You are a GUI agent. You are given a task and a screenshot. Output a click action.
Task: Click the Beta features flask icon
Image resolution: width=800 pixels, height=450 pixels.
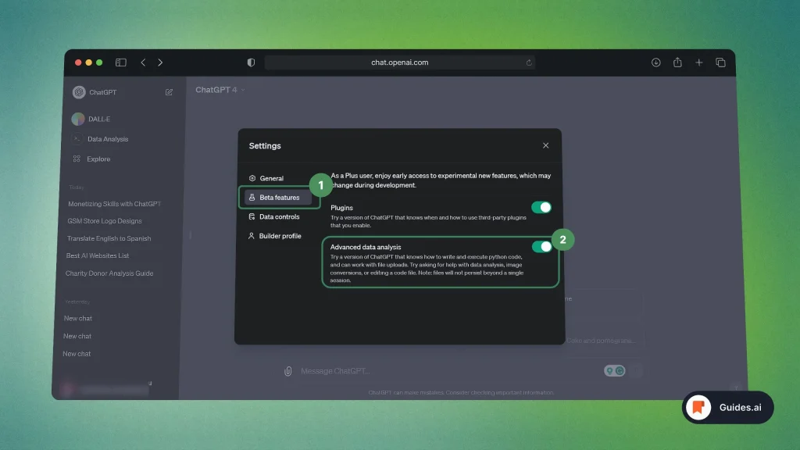pos(252,198)
